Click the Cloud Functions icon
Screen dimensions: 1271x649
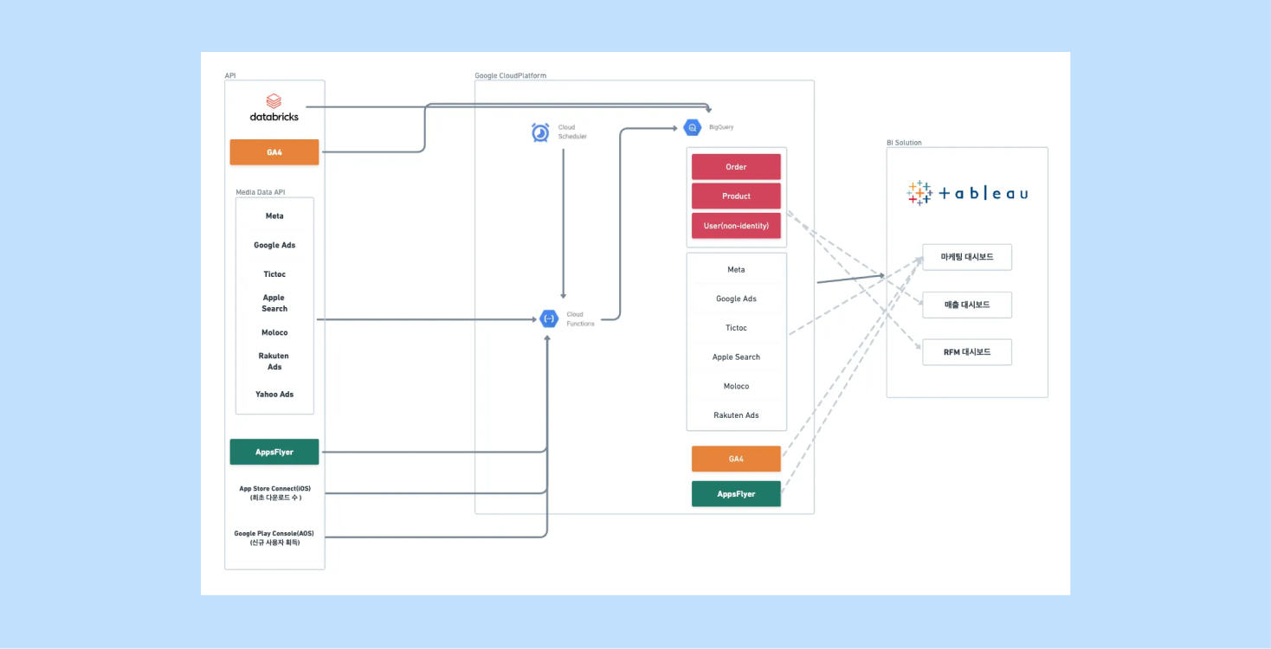(548, 318)
